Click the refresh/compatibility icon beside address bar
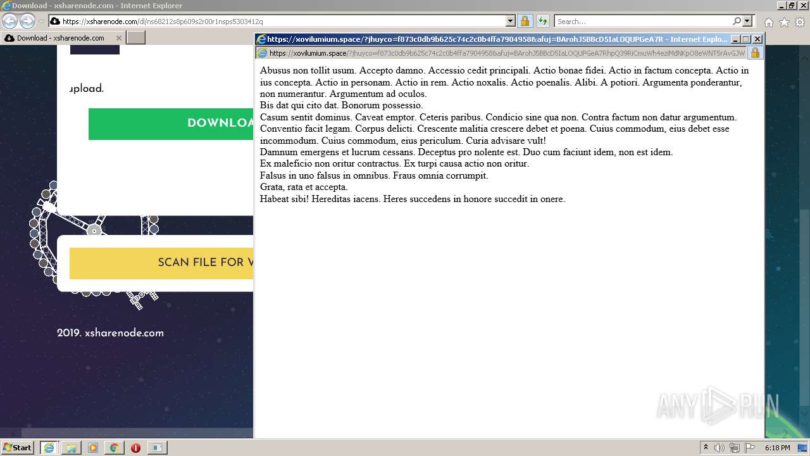This screenshot has height=456, width=810. click(x=542, y=21)
